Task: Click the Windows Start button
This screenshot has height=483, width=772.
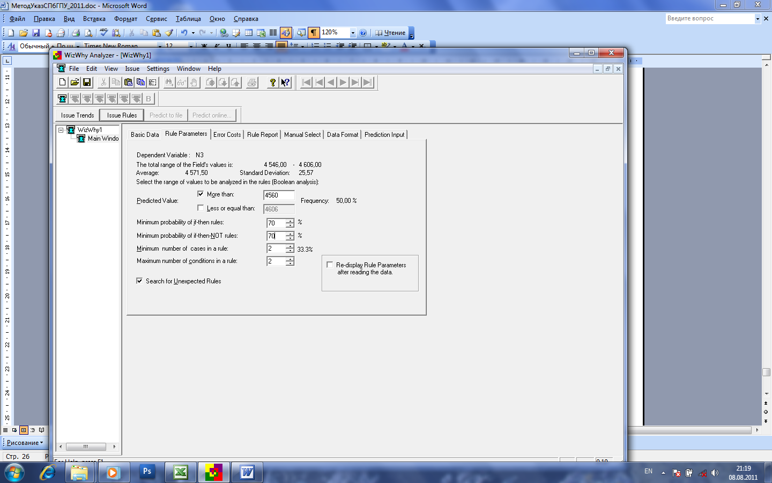Action: pyautogui.click(x=14, y=472)
